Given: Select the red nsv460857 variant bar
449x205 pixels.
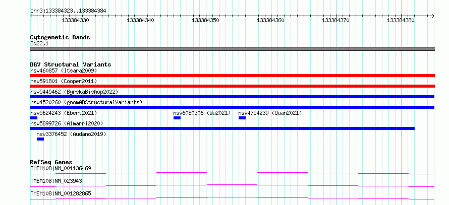Looking at the screenshot, I should (232, 76).
